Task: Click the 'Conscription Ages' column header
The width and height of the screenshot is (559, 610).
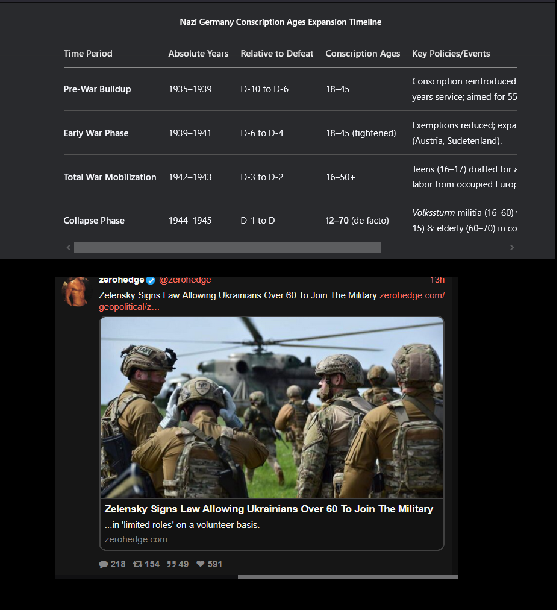Action: point(363,54)
